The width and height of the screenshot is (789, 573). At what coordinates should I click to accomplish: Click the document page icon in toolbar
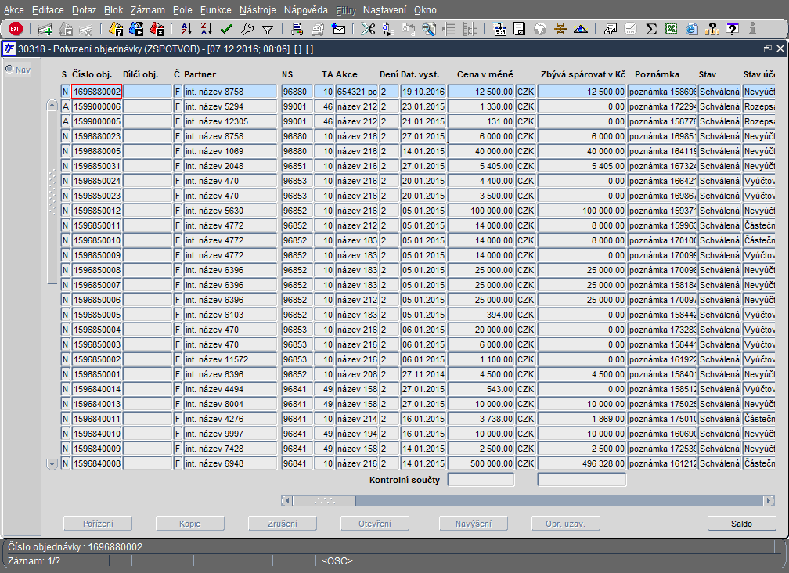(519, 29)
